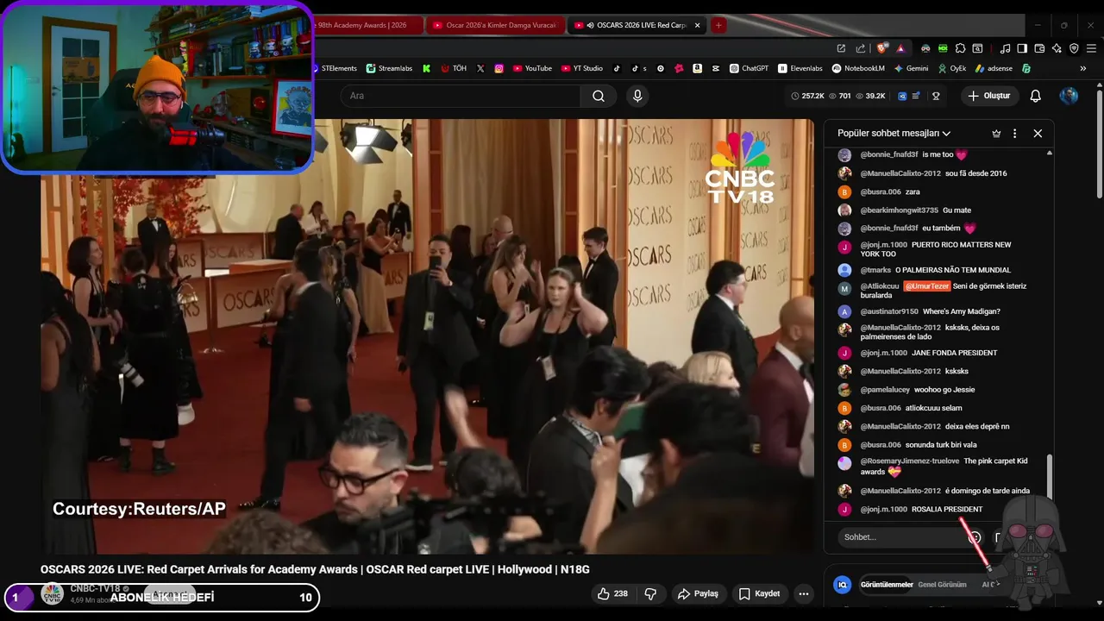Screen dimensions: 1104x621
Task: Focus the Ara search field
Action: 461,96
